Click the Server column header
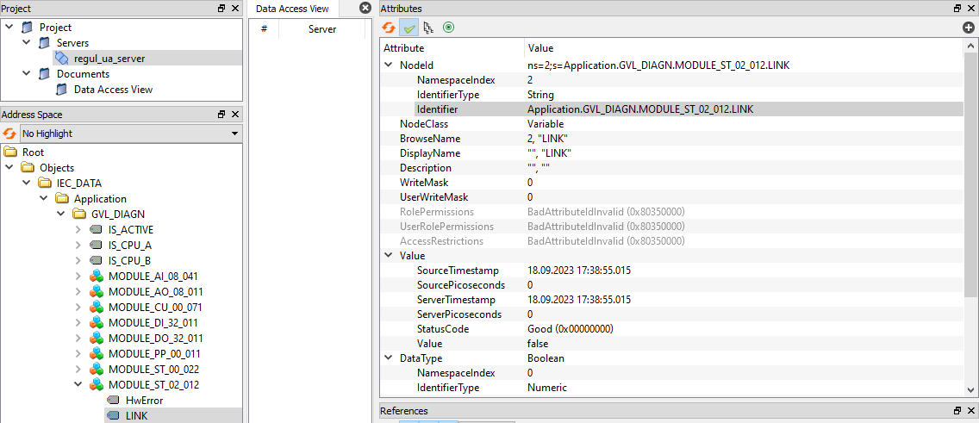Screen dimensions: 979x423 click(322, 29)
